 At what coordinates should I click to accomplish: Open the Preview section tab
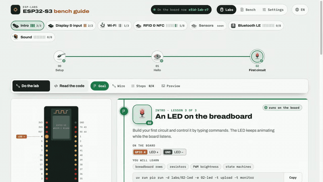171,86
